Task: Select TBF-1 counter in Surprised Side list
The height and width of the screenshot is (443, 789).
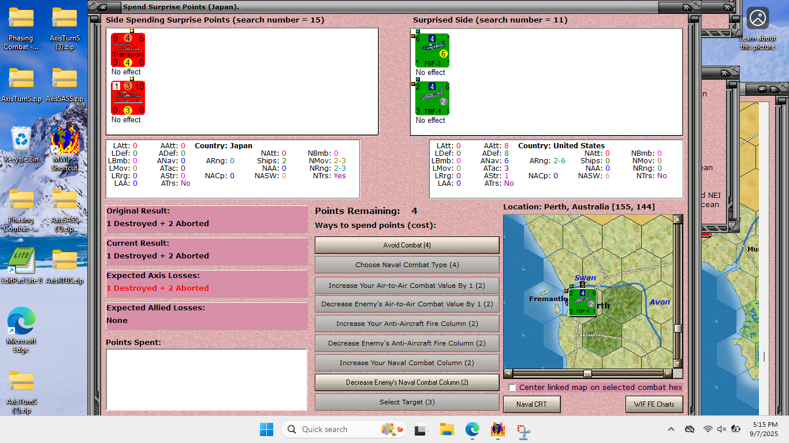Action: pyautogui.click(x=432, y=99)
